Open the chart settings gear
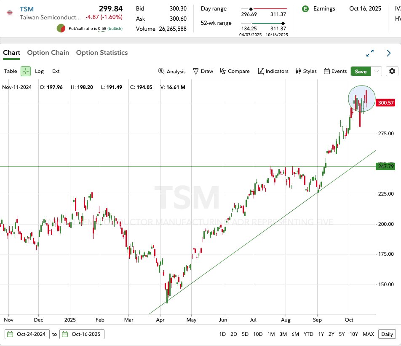 pos(392,71)
